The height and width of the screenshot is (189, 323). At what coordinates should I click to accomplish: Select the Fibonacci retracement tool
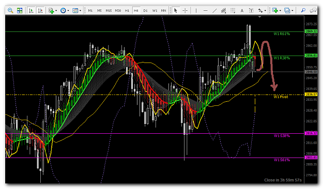233,10
